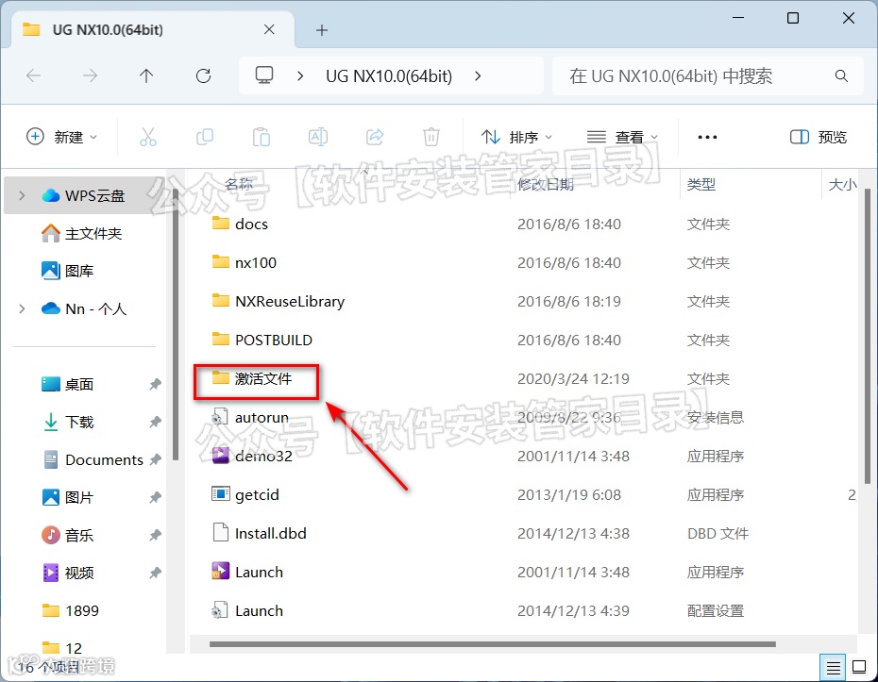Open the Sort (排序) dropdown

point(516,137)
